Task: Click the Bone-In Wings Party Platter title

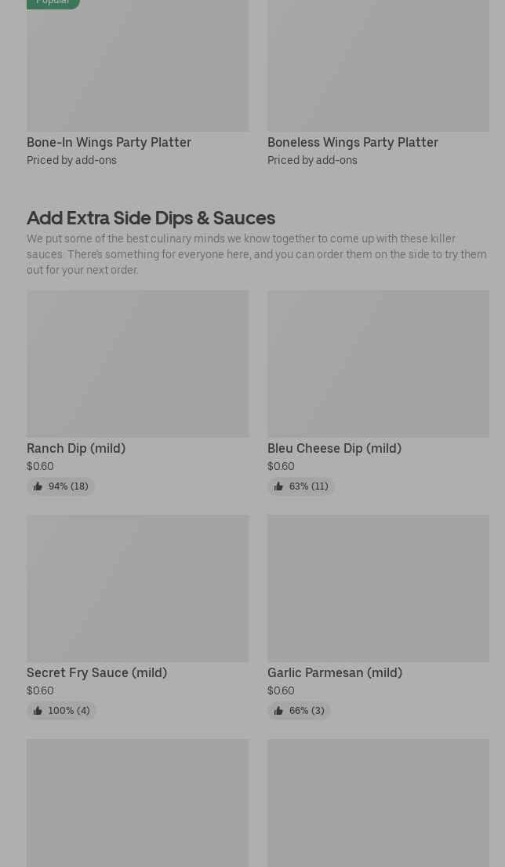Action: (109, 142)
